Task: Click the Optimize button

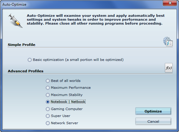Action: (153, 111)
